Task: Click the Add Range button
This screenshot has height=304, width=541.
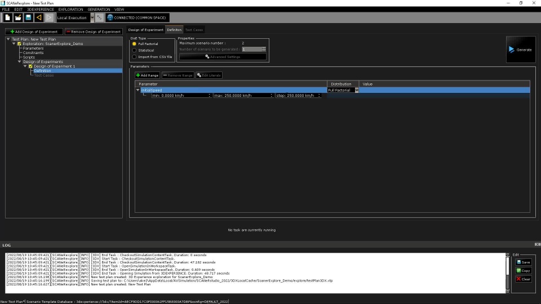Action: (147, 75)
